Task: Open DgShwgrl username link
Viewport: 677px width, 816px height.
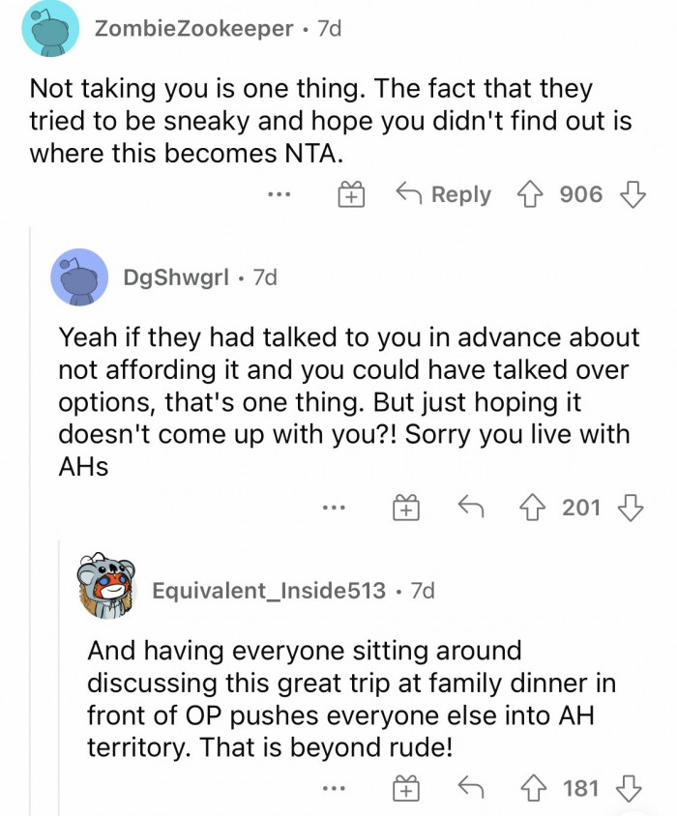Action: coord(176,277)
